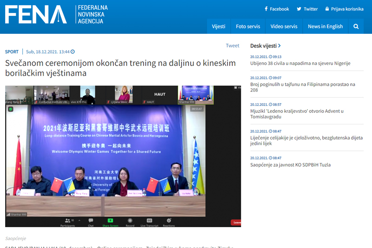Click the green Share Screen icon in the Zoom image

110,220
